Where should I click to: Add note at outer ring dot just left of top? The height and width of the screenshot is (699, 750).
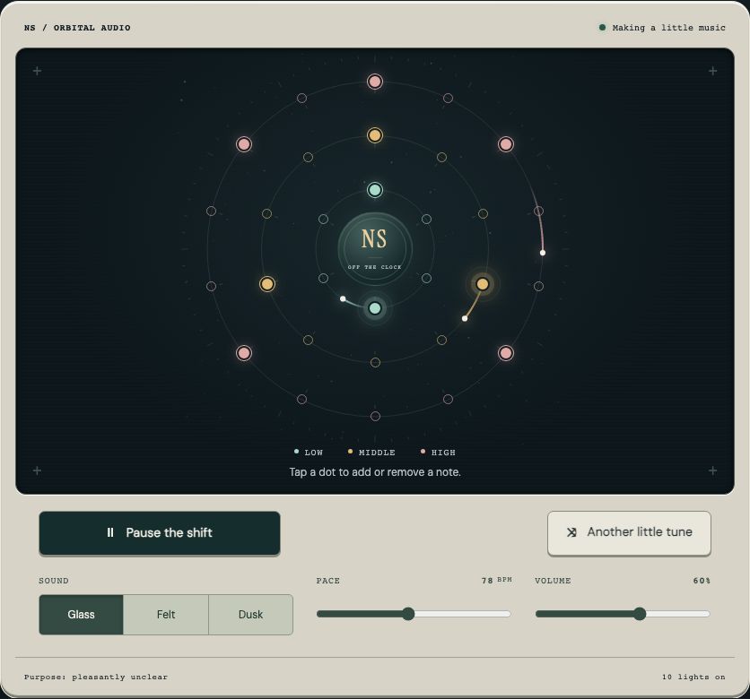[301, 99]
